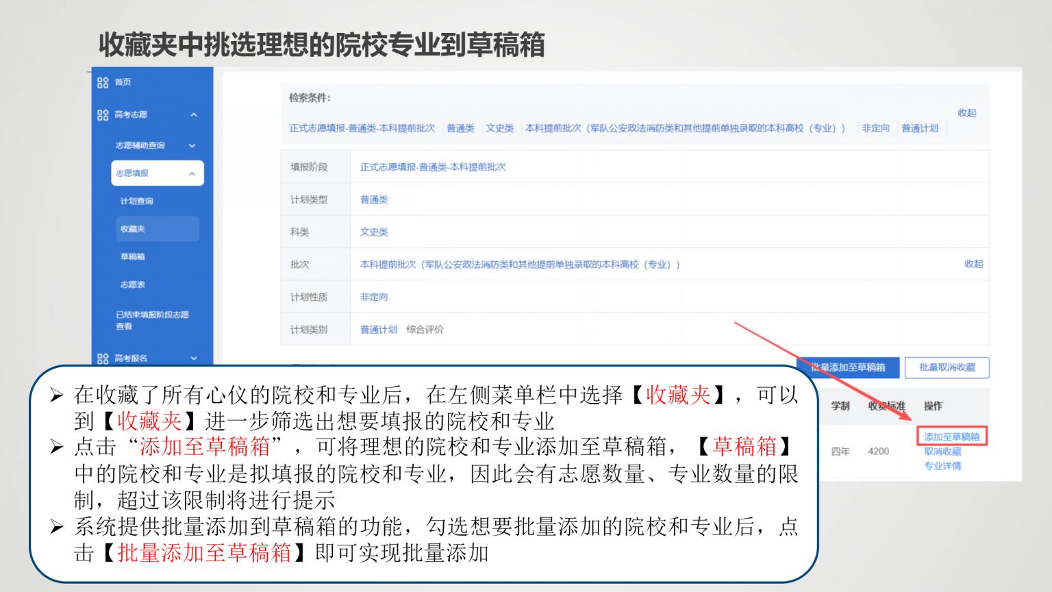1052x592 pixels.
Task: Click the 高考志愿 grid icon in sidebar
Action: click(x=103, y=114)
